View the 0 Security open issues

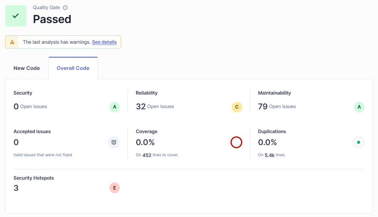[16, 107]
